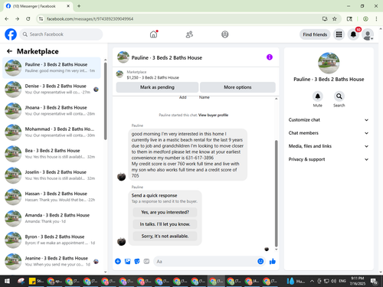This screenshot has height=287, width=383.
Task: Show hidden system tray icons
Action: click(x=312, y=281)
